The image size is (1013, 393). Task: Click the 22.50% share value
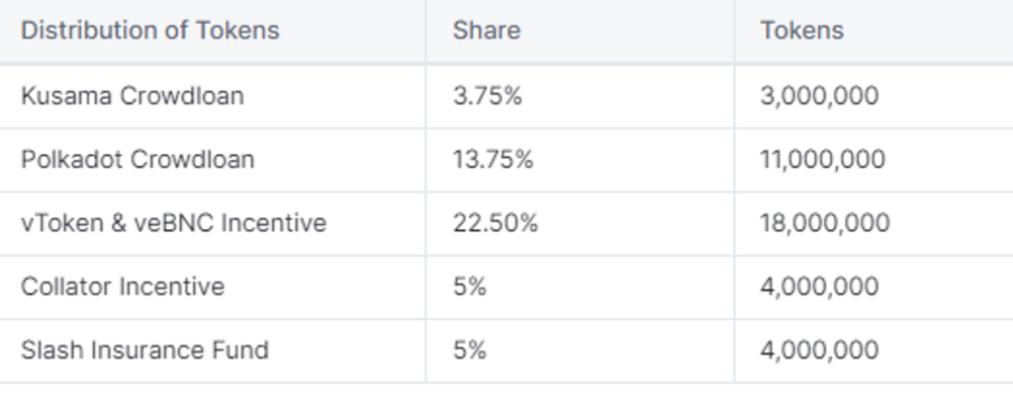click(x=495, y=223)
